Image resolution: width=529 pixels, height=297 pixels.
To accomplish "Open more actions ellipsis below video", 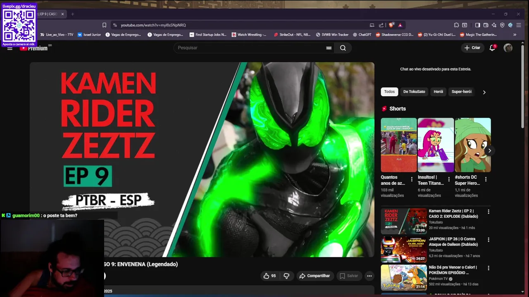I will pos(369,276).
